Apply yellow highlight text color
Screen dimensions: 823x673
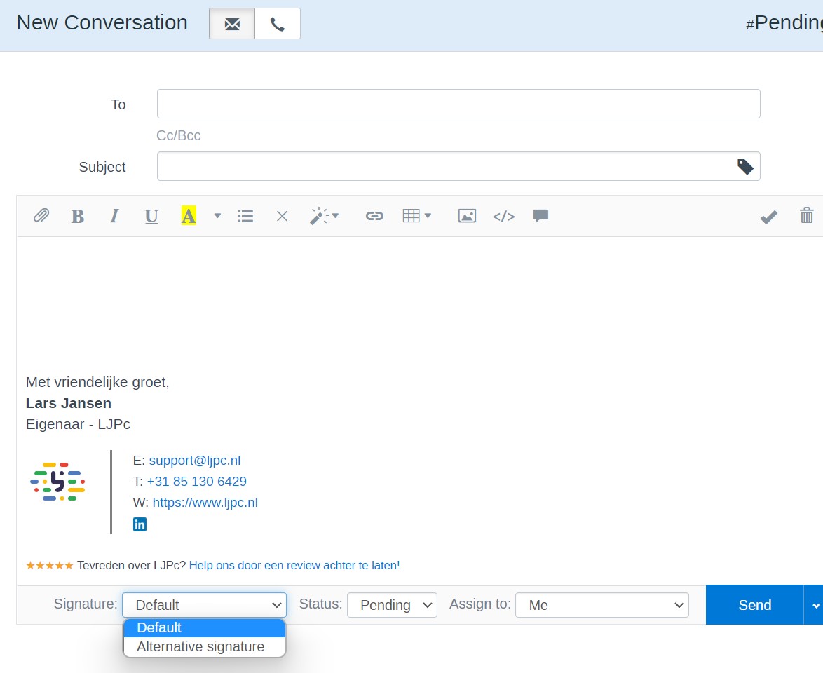tap(188, 216)
